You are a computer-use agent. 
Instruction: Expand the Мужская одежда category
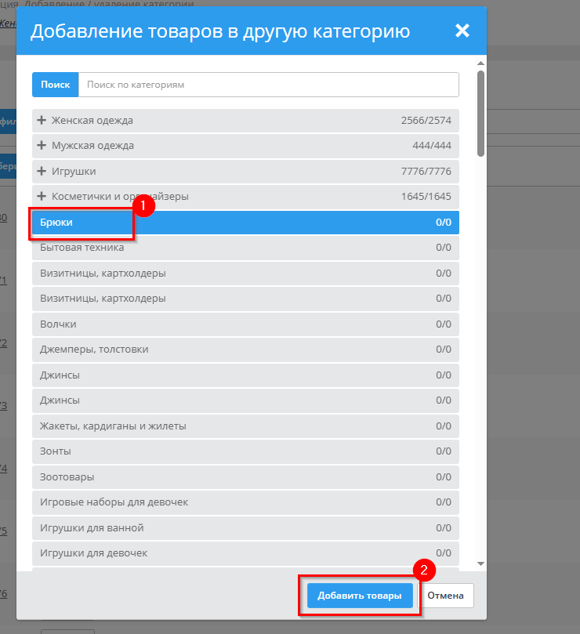tap(42, 146)
